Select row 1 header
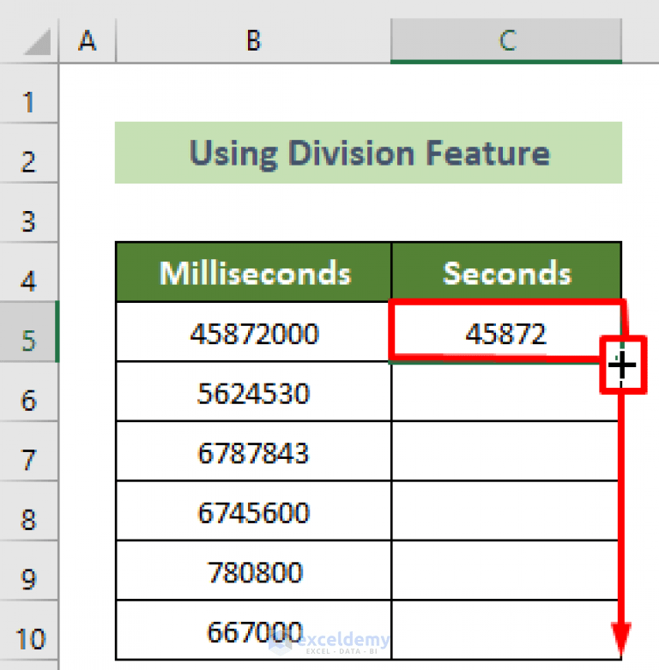 tap(28, 94)
